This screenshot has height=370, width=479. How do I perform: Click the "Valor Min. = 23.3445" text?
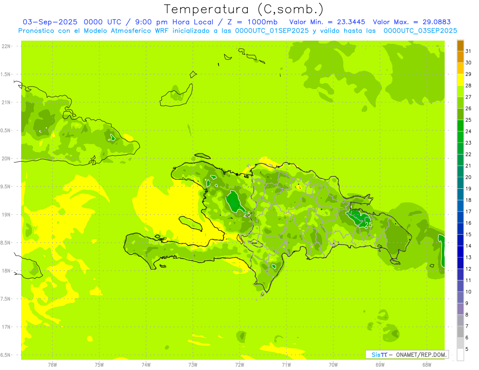pyautogui.click(x=327, y=22)
